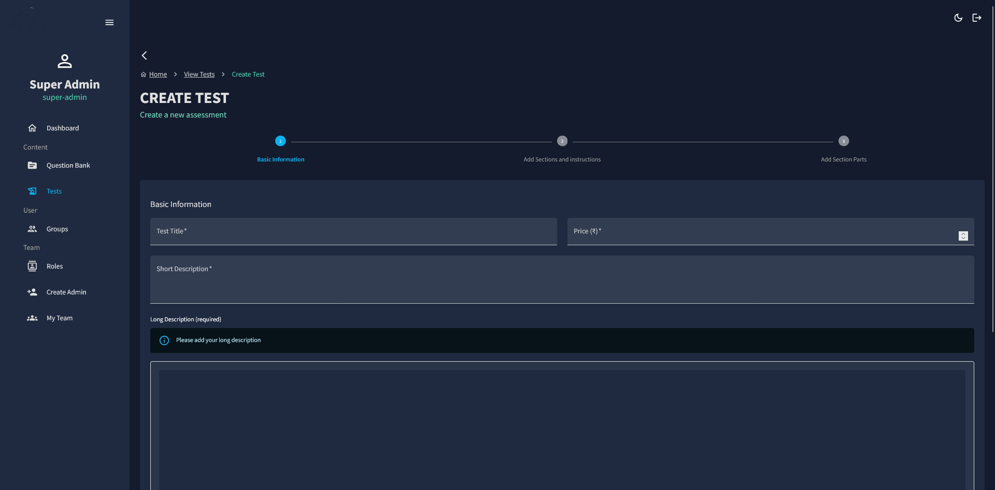Viewport: 995px width, 490px height.
Task: Focus the Price input field
Action: [x=762, y=232]
